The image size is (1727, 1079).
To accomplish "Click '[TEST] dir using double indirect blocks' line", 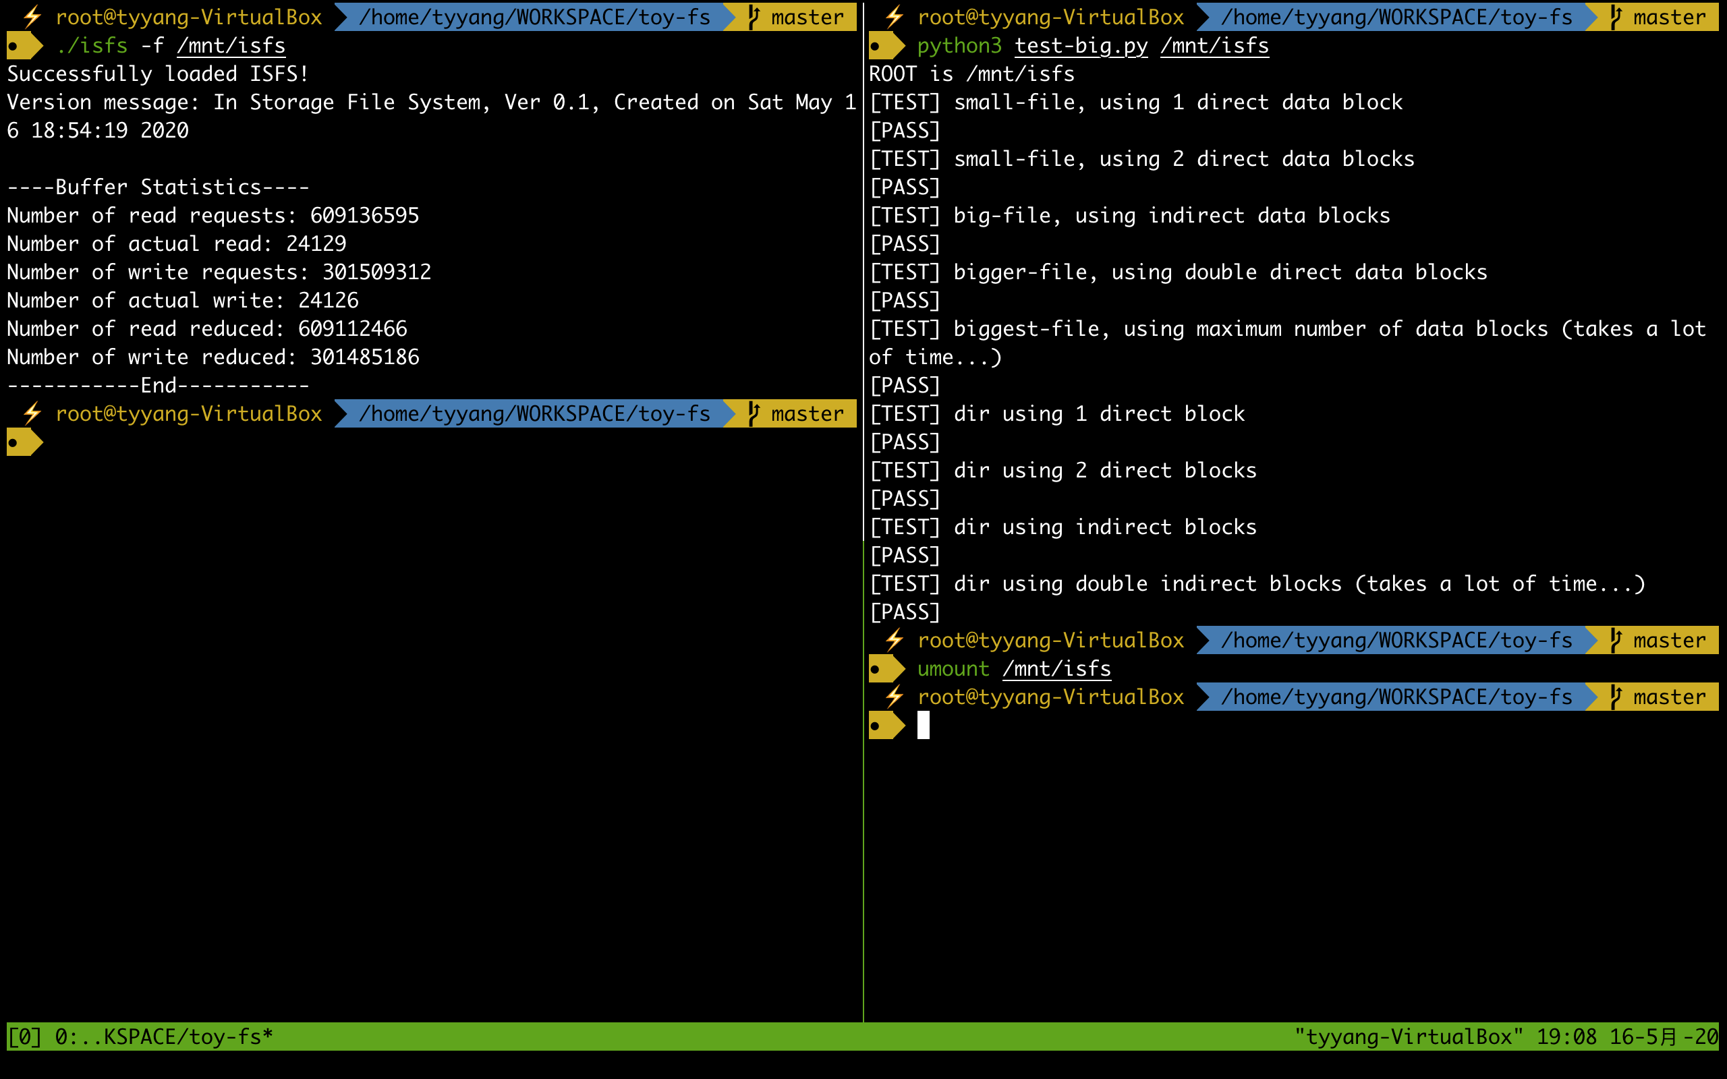I will pyautogui.click(x=1257, y=584).
